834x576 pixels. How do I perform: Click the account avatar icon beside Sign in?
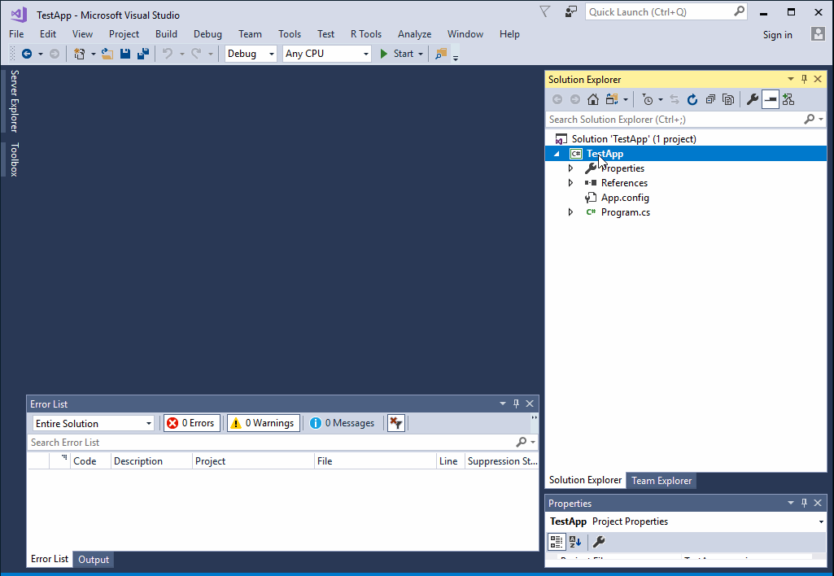click(x=818, y=34)
